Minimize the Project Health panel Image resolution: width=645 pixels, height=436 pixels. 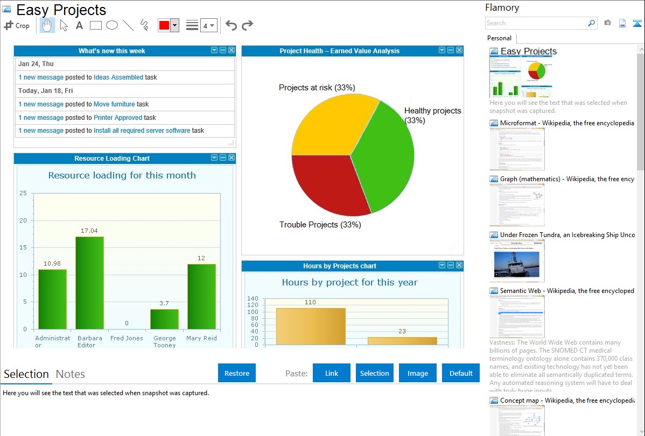point(451,50)
